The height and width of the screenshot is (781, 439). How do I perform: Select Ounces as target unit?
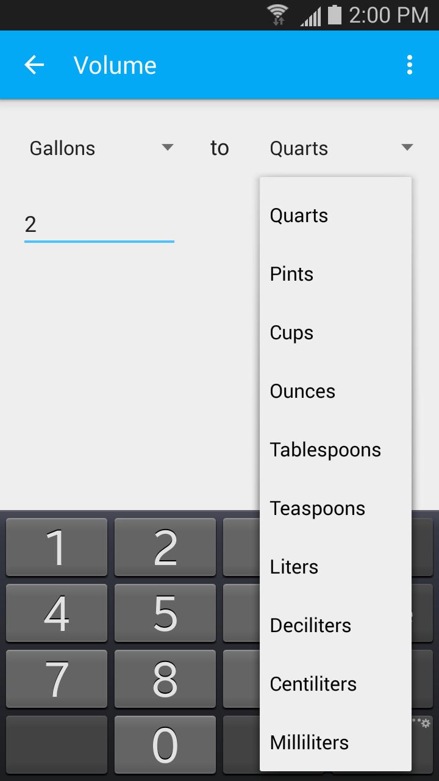[x=335, y=391]
